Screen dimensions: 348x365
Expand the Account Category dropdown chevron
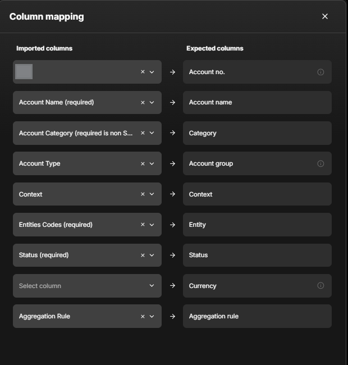(152, 133)
